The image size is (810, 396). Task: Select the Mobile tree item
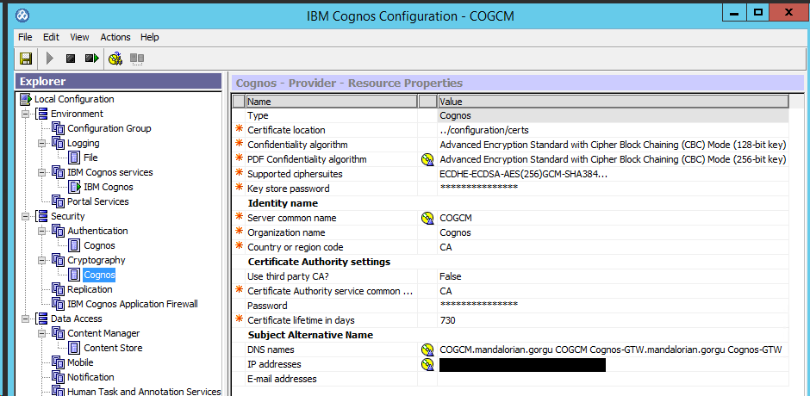coord(80,362)
